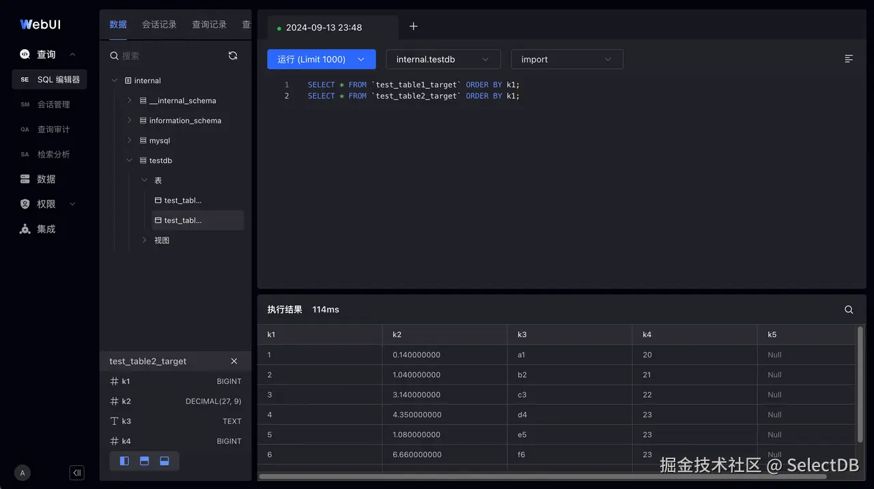
Task: Collapse the internal catalog node
Action: 114,80
